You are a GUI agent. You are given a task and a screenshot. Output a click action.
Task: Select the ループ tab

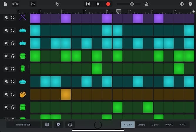click(x=182, y=125)
